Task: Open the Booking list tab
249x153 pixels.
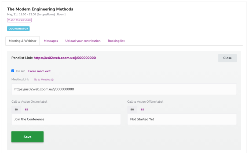Action: click(x=116, y=41)
